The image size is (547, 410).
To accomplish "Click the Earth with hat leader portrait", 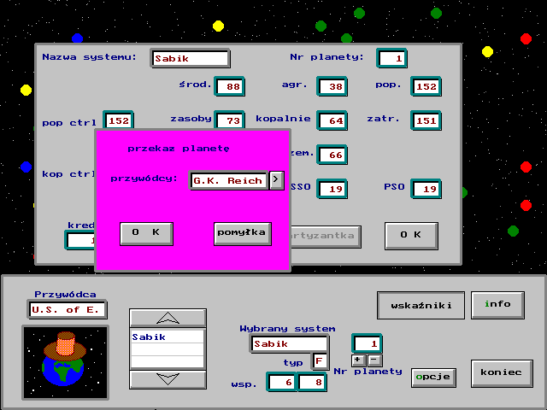I will [x=66, y=362].
